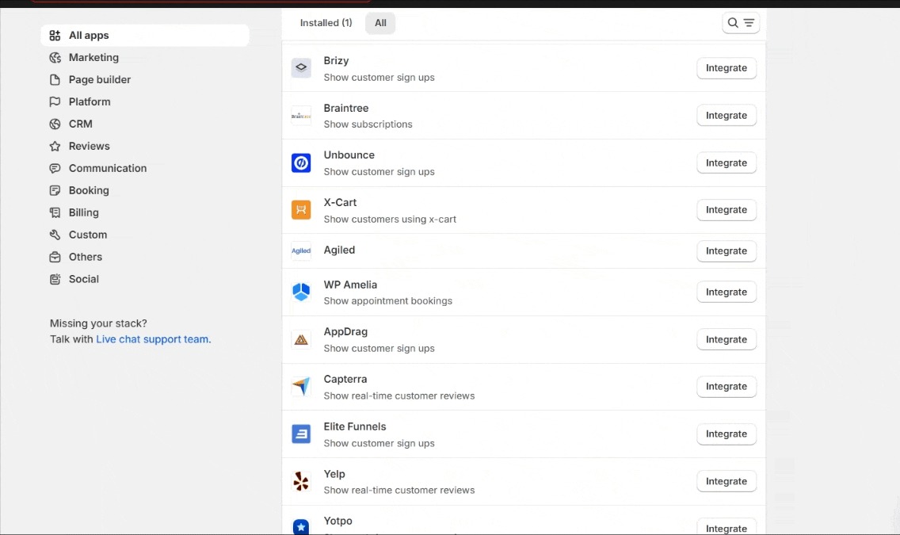Click the Reviews star icon
This screenshot has width=900, height=535.
coord(55,147)
